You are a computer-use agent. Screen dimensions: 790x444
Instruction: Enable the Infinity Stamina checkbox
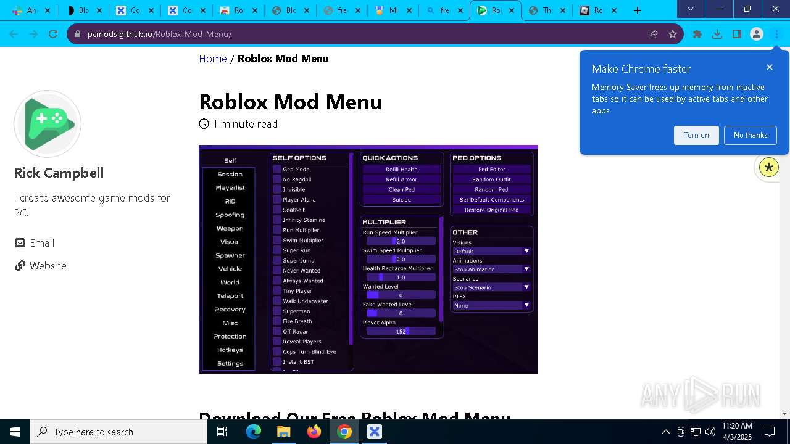[x=277, y=220]
